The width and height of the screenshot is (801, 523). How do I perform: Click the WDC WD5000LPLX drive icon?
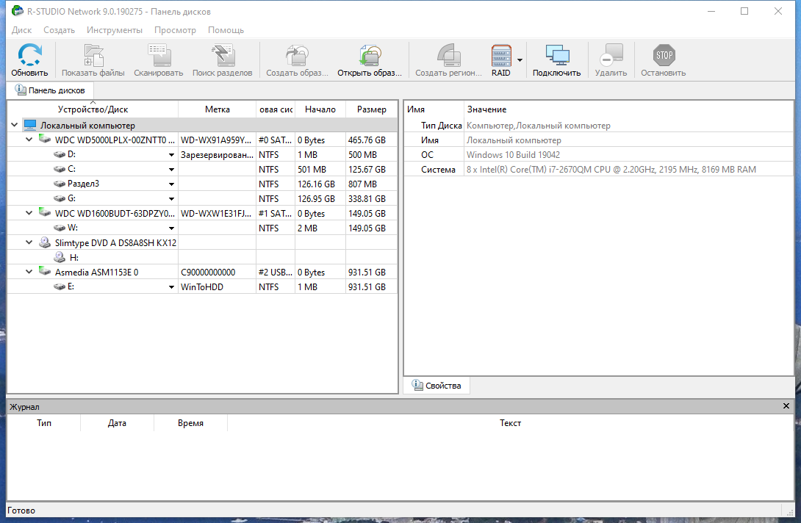(45, 140)
